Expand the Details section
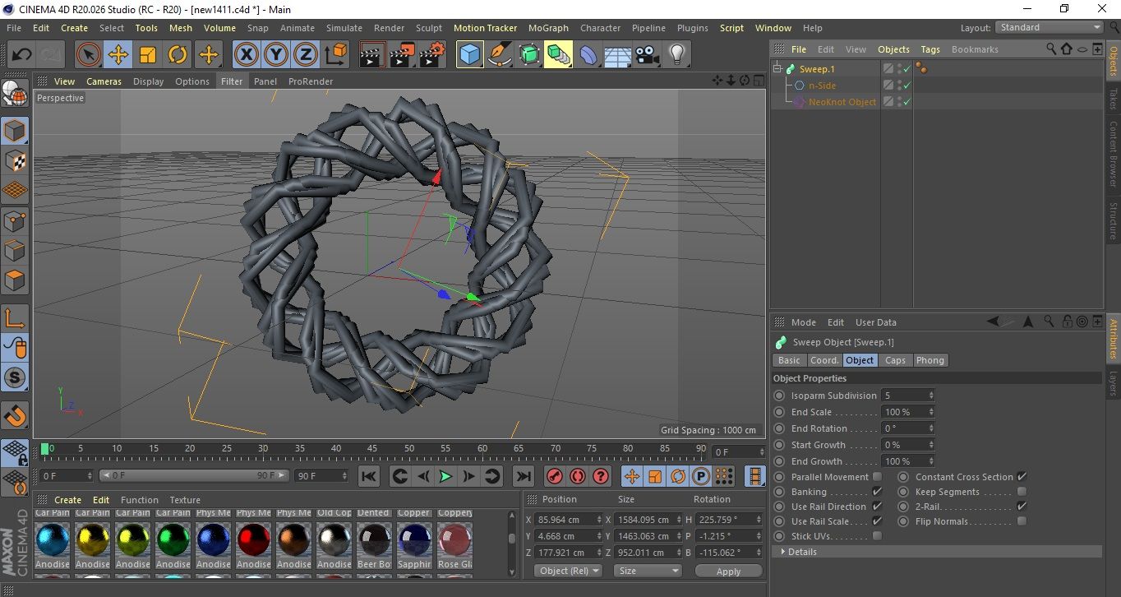This screenshot has height=597, width=1121. tap(784, 552)
